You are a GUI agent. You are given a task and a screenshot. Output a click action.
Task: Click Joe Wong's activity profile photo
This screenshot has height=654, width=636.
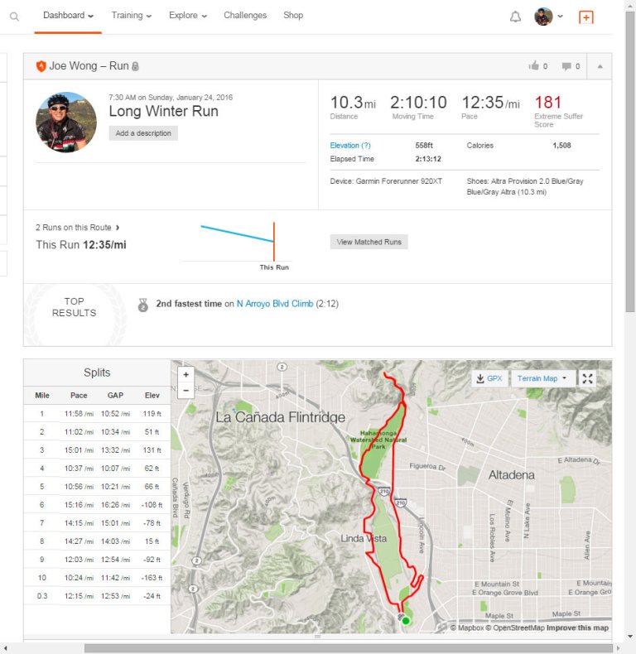click(60, 123)
